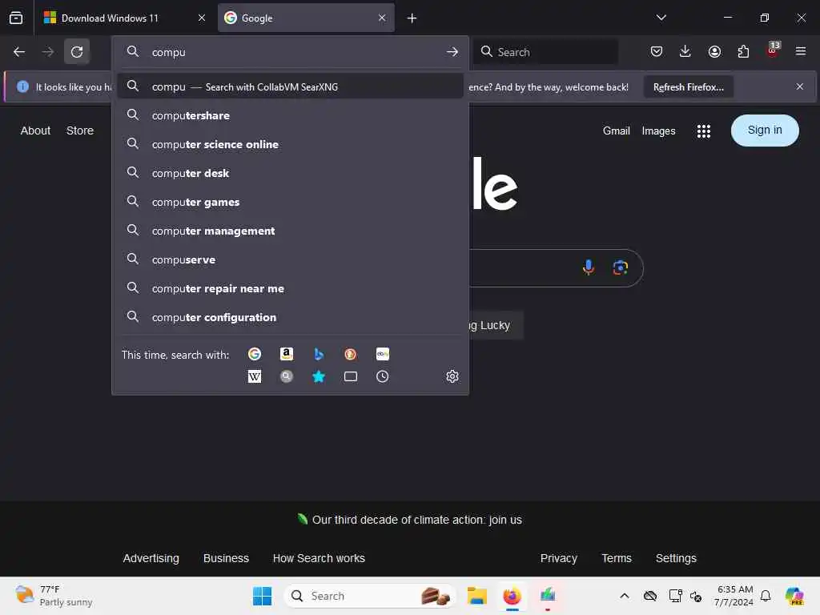Focus the Firefox toolbar Search box

(545, 52)
